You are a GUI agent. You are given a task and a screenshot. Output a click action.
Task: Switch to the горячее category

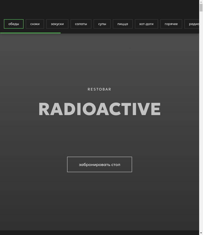point(171,24)
